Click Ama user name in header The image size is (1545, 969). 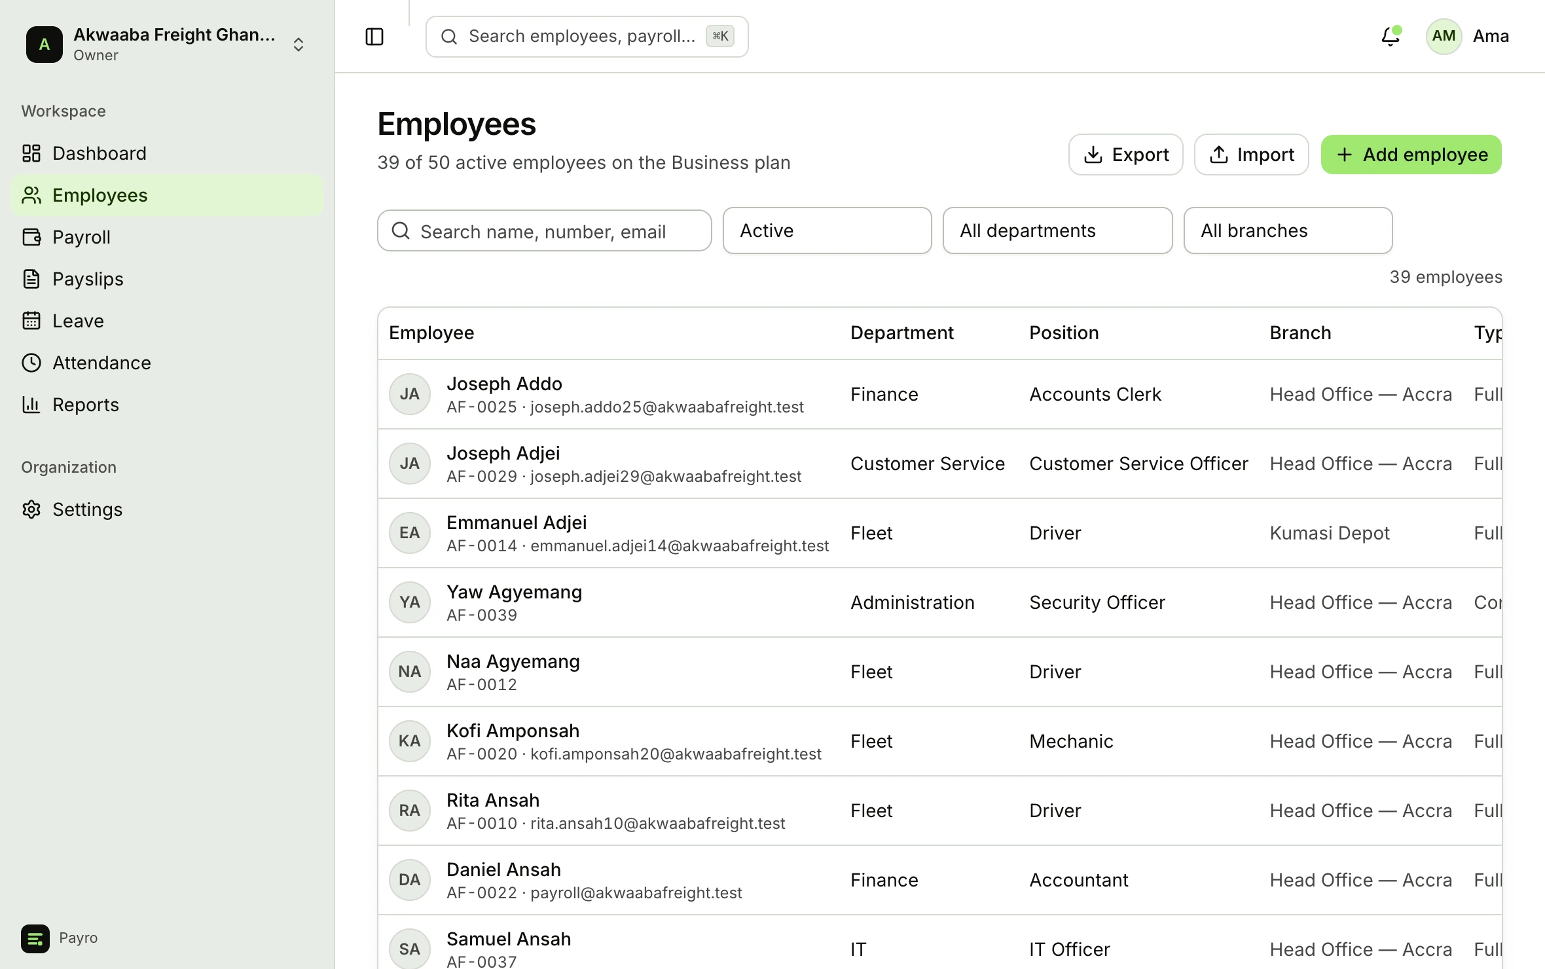pos(1491,36)
